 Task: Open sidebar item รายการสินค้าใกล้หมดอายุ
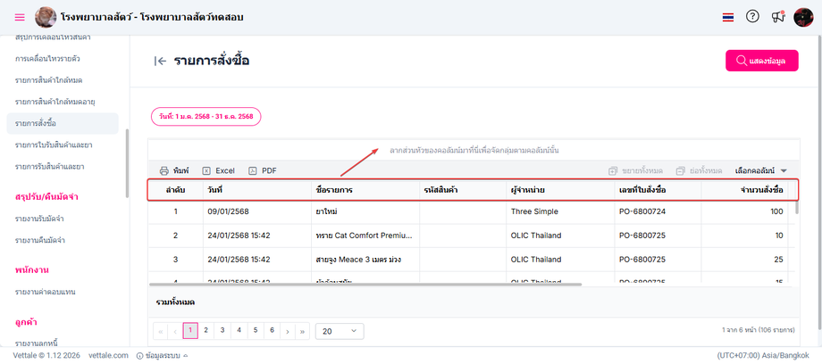pos(55,101)
